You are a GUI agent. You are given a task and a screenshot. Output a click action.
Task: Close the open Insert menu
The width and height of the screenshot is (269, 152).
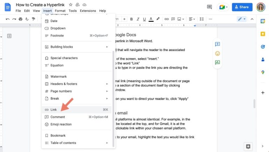coord(47,11)
